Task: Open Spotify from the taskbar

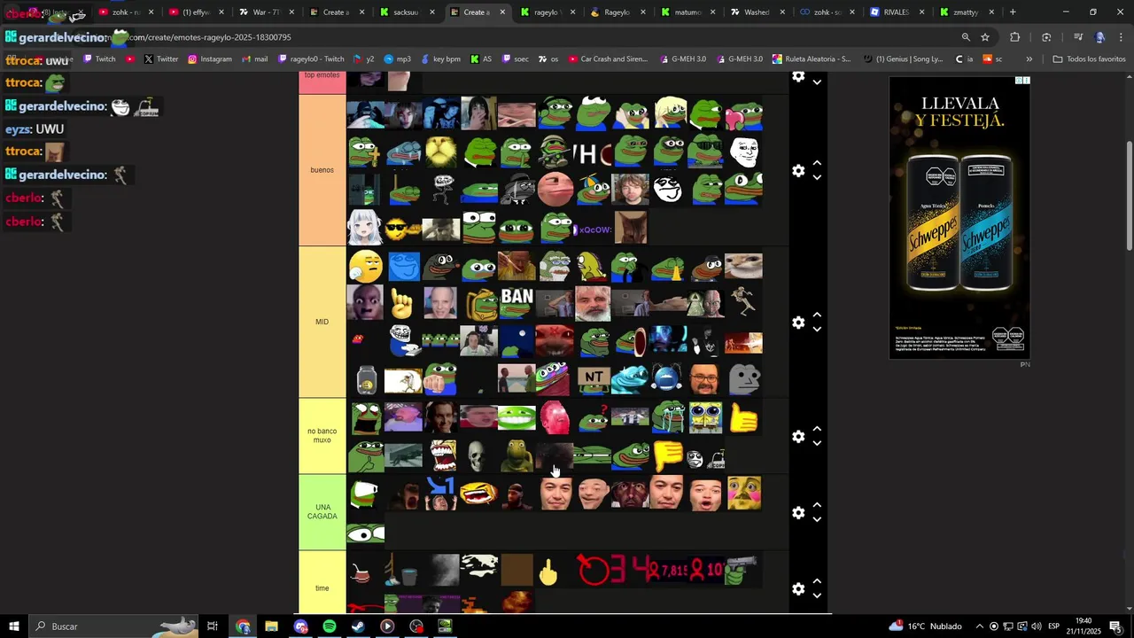Action: 330,626
